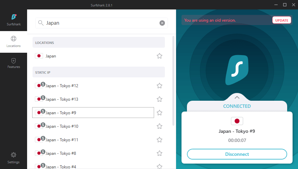Minimize the Surfshark window
The height and width of the screenshot is (169, 298).
pyautogui.click(x=276, y=5)
